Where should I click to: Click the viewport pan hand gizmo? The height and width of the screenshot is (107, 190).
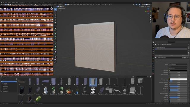150,18
